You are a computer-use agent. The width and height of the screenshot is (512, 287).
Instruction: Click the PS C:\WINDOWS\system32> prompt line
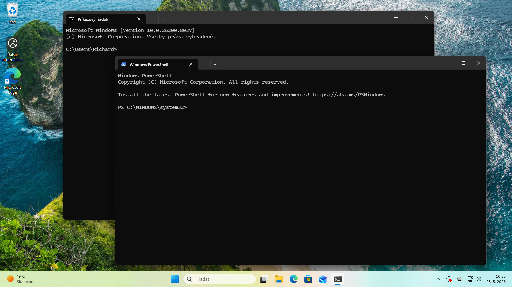click(x=152, y=107)
